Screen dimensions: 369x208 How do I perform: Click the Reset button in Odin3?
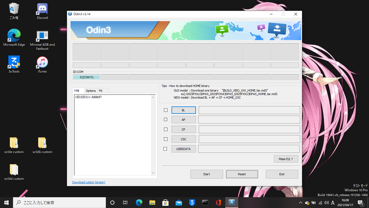pos(242,174)
